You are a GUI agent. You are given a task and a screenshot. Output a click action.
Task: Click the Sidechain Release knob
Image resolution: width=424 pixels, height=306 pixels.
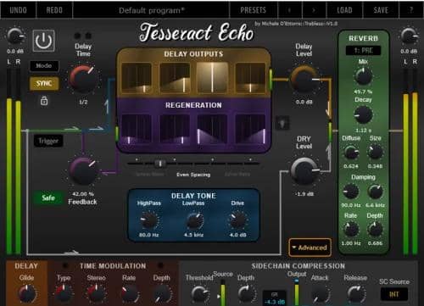356,294
